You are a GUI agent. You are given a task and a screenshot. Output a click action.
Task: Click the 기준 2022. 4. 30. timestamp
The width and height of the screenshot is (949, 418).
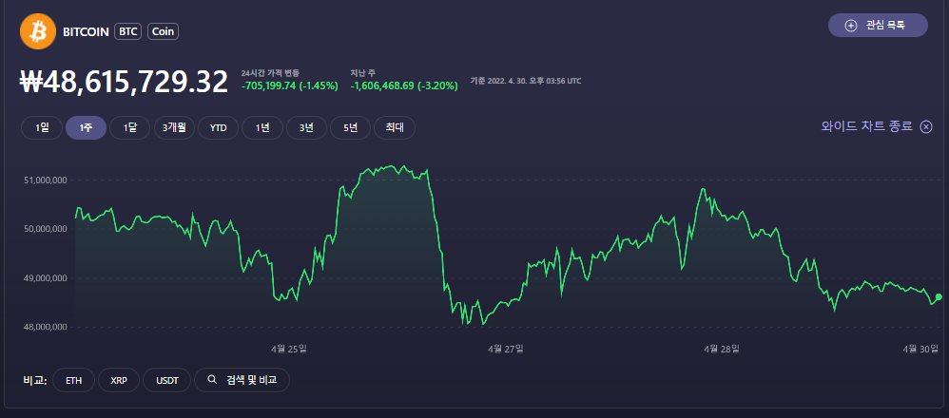point(526,81)
